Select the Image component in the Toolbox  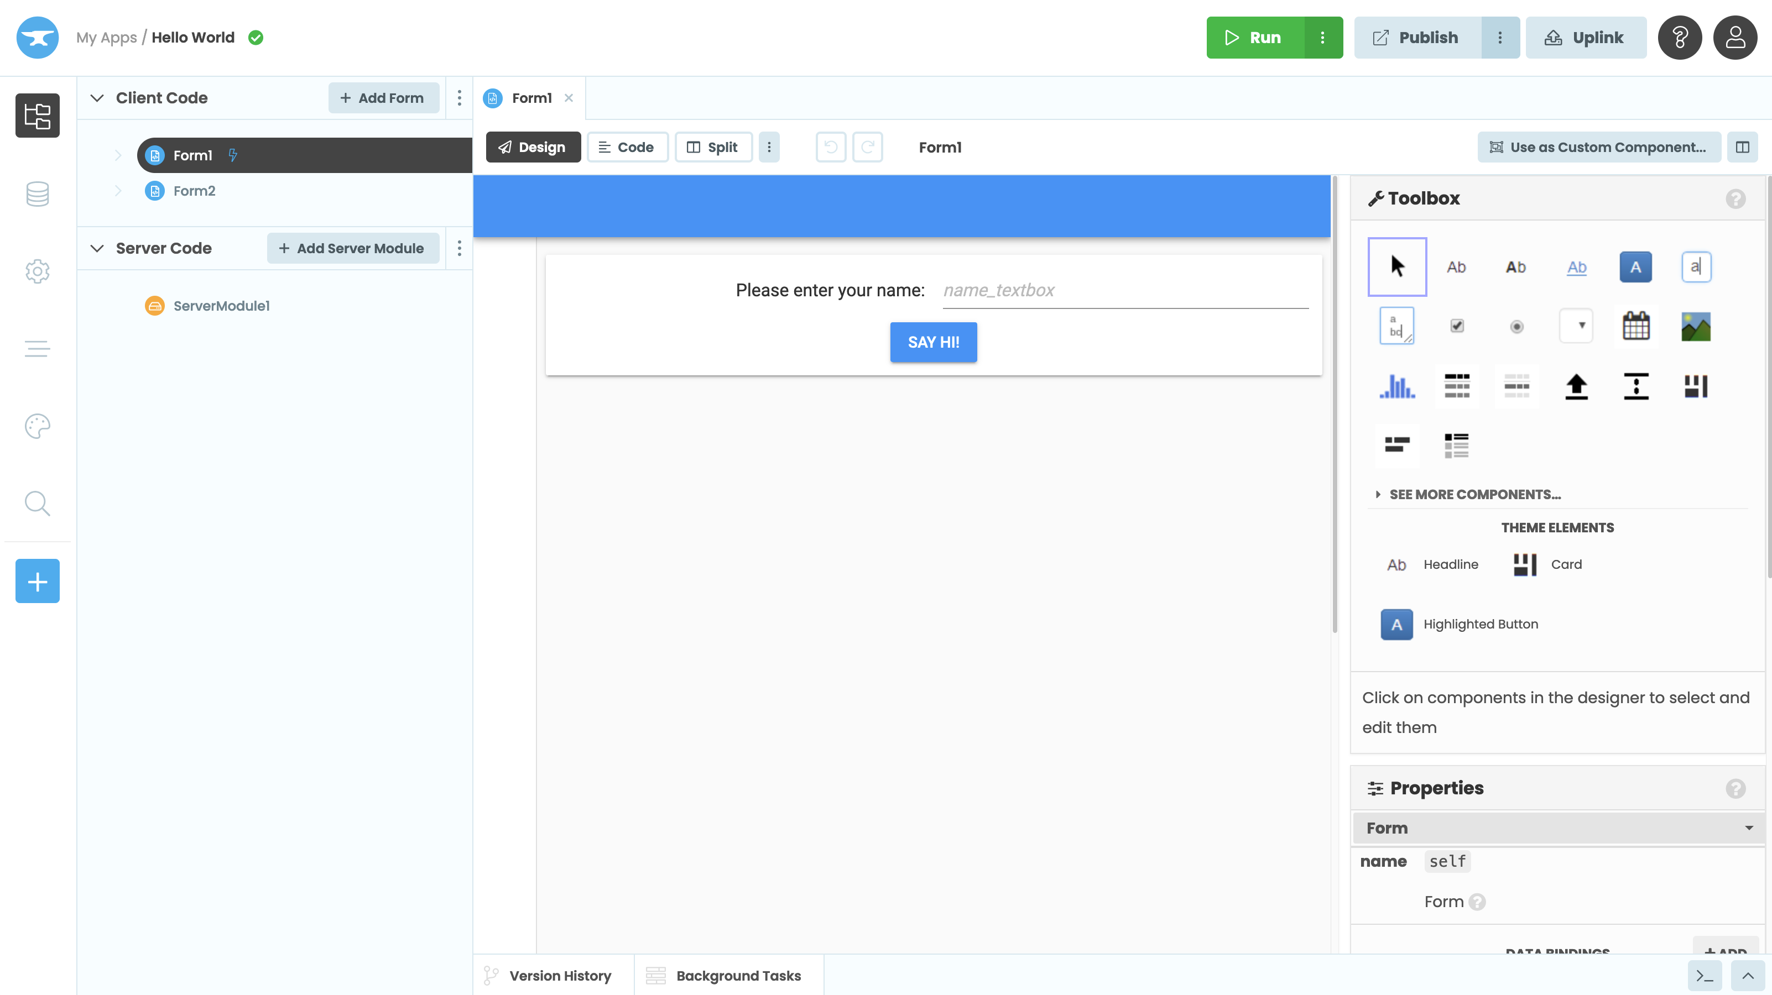[1696, 325]
